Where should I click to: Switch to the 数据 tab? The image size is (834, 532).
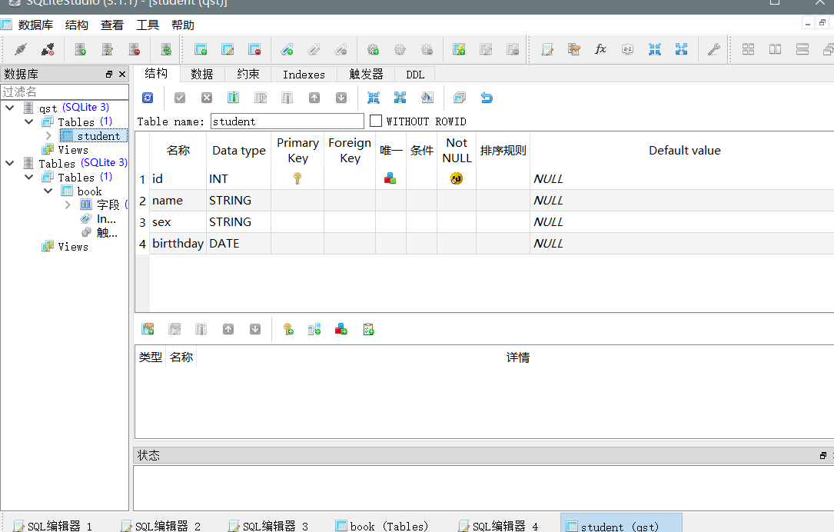[202, 75]
